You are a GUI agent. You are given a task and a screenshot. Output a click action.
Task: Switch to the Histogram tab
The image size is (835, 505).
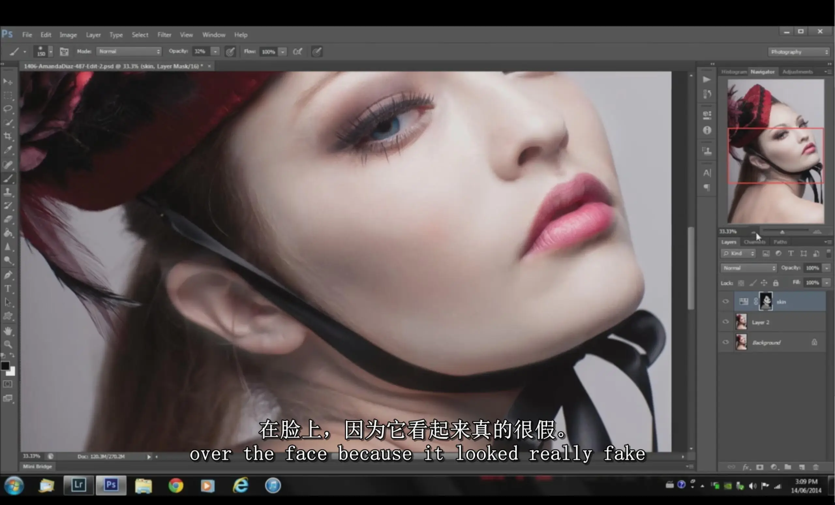[x=734, y=71]
